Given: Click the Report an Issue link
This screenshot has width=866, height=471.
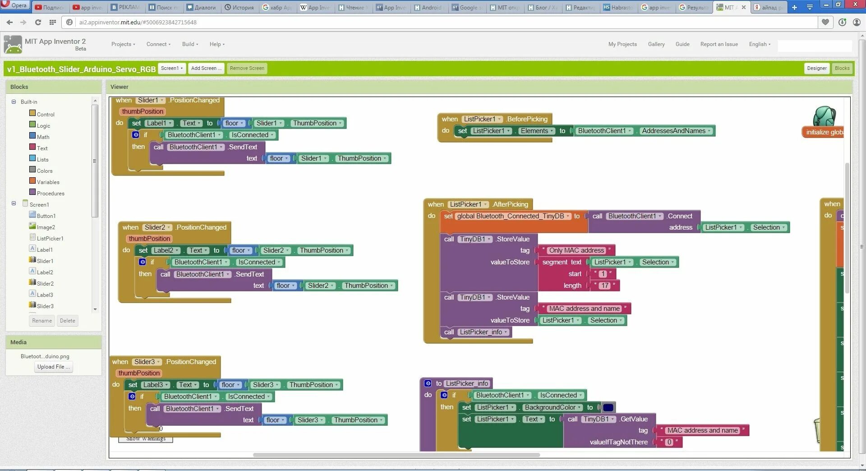Looking at the screenshot, I should point(719,44).
